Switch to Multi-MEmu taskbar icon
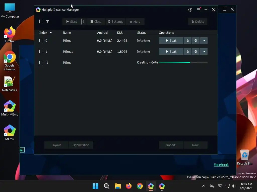This screenshot has width=257, height=192. (x=151, y=186)
